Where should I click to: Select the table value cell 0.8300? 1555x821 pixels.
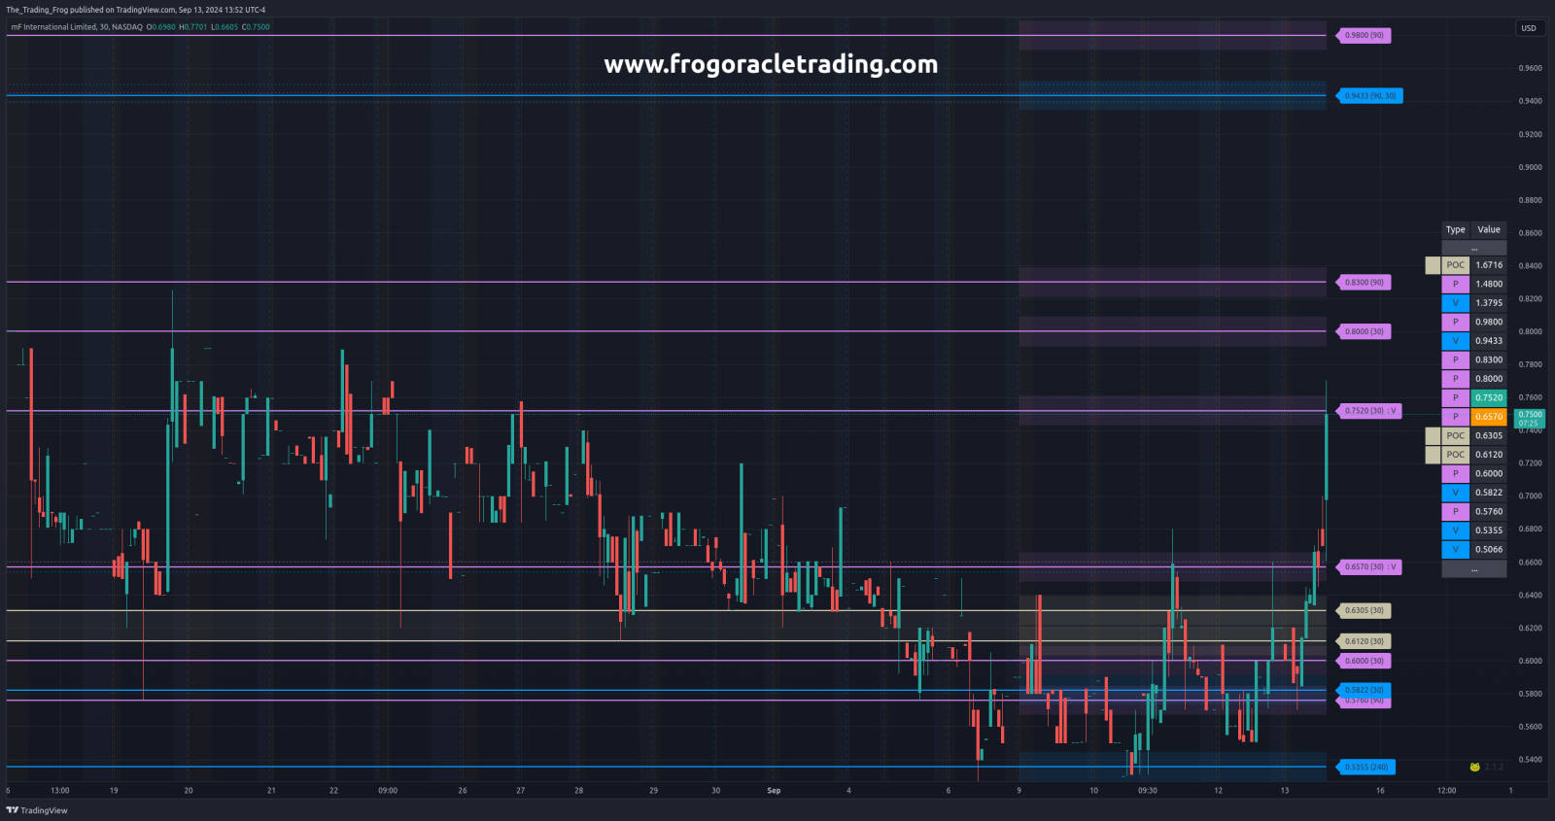(1489, 360)
